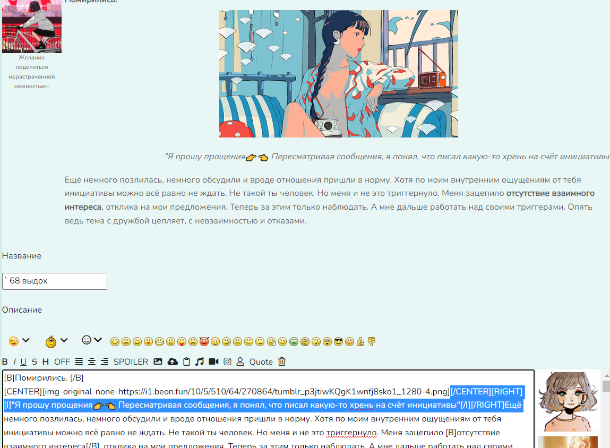The width and height of the screenshot is (610, 448).
Task: Insert video with the camera icon
Action: [213, 362]
